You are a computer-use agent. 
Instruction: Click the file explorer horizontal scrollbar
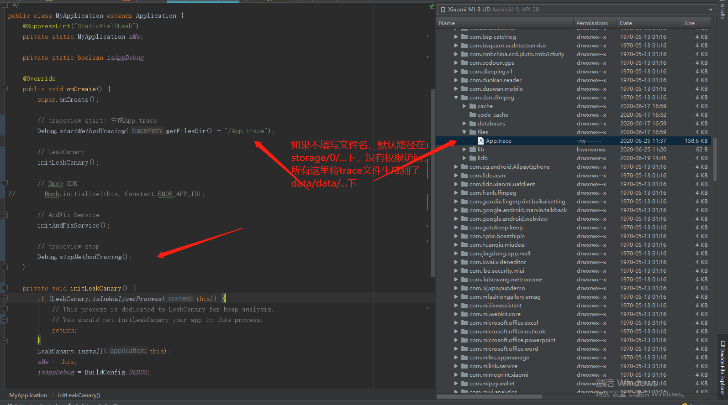pos(489,396)
